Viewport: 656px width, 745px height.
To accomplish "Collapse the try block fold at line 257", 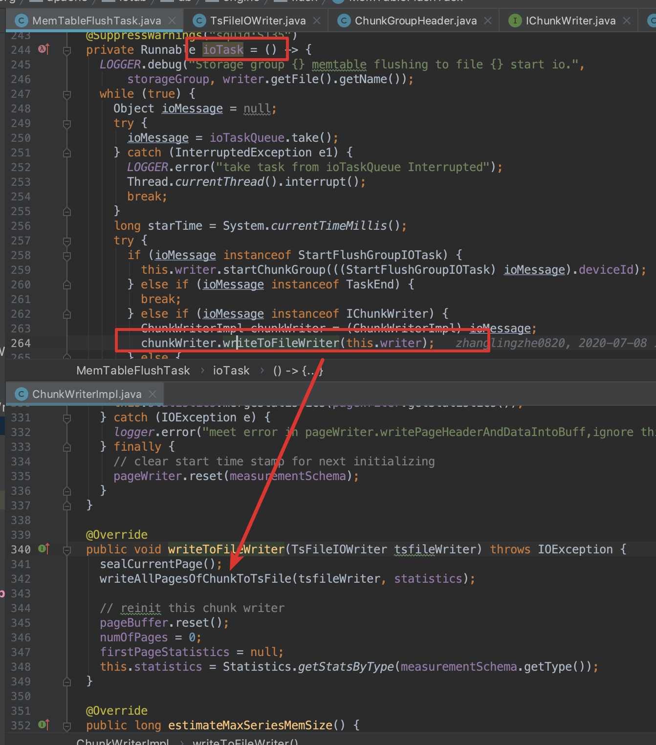I will (x=67, y=241).
